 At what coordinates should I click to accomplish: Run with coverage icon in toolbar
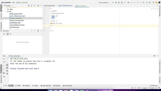point(119,3)
